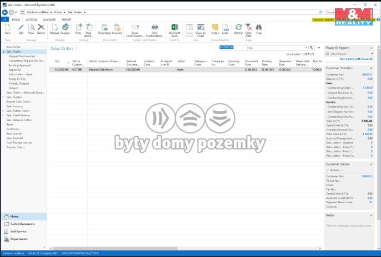Image resolution: width=381 pixels, height=257 pixels.
Task: Open Customers in navigation tree
Action: (x=13, y=129)
